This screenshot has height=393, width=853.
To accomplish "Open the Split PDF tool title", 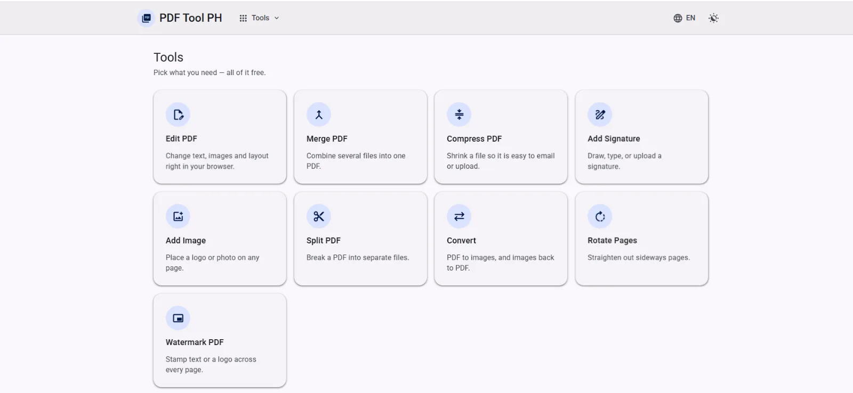I will click(323, 241).
